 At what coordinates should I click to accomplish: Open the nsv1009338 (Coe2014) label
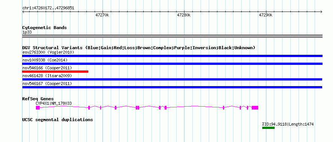click(x=45, y=60)
